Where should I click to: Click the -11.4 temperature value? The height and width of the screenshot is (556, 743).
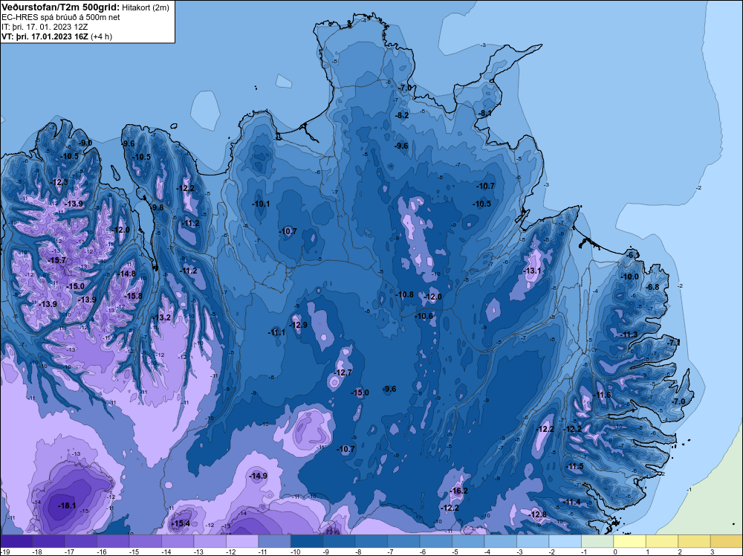(571, 502)
